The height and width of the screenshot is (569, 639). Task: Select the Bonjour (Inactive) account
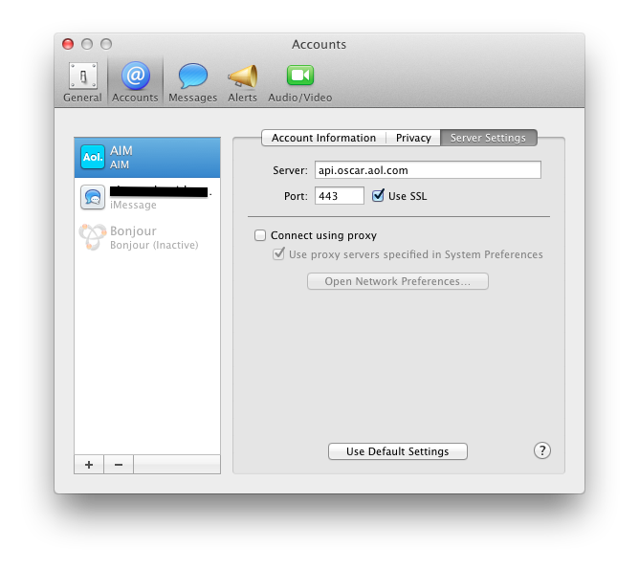click(147, 237)
